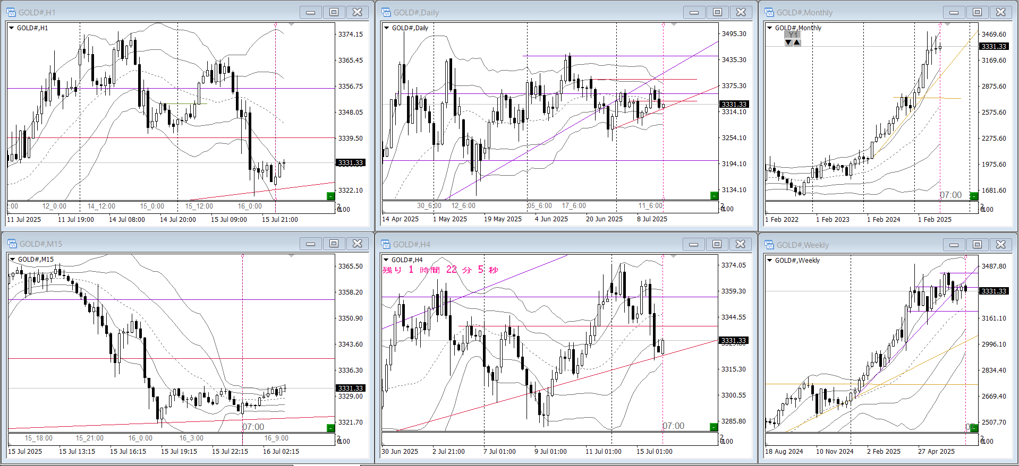Open the dropdown triangle beside GOLD#,Monthly label

pyautogui.click(x=770, y=28)
